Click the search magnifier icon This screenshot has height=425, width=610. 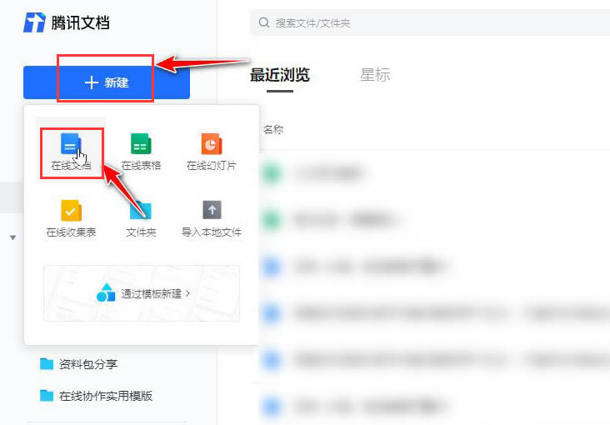coord(264,22)
